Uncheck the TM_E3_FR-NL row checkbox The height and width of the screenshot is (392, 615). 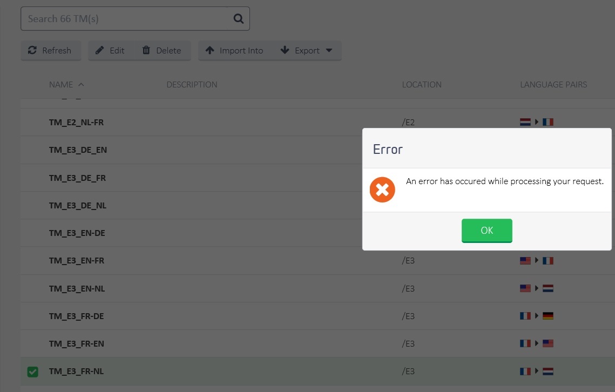pyautogui.click(x=32, y=371)
